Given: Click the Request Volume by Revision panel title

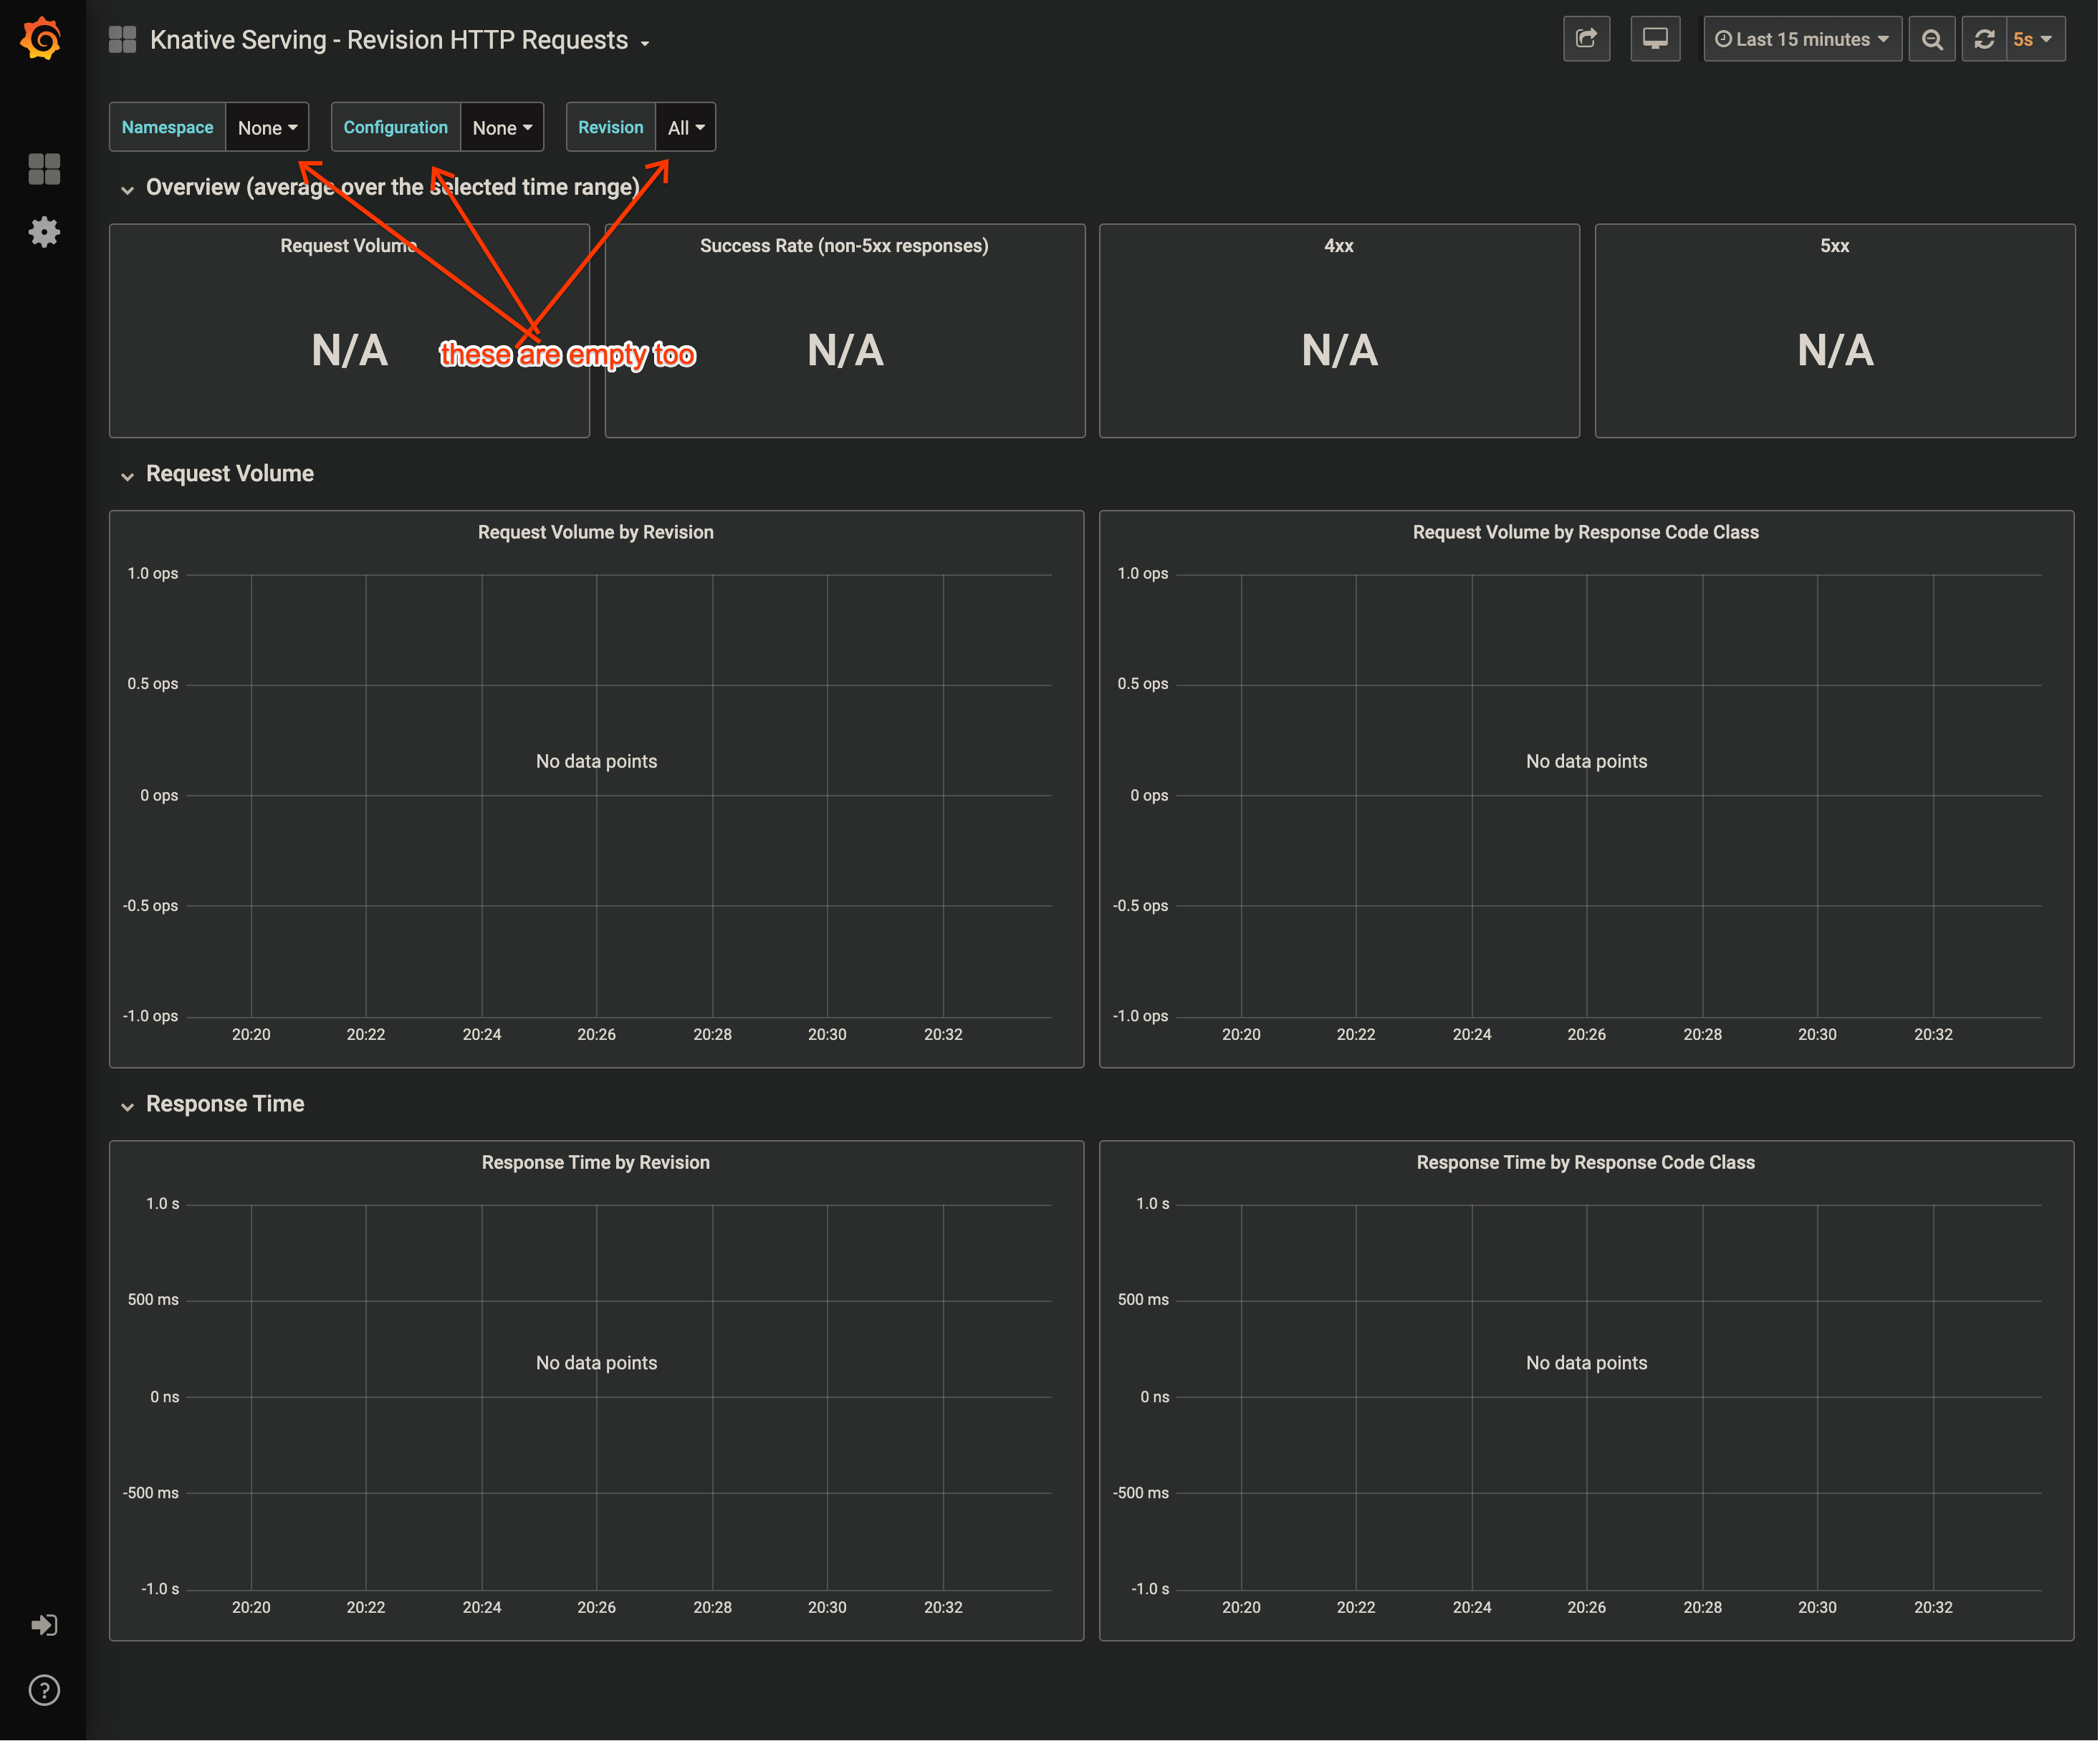Looking at the screenshot, I should coord(595,531).
